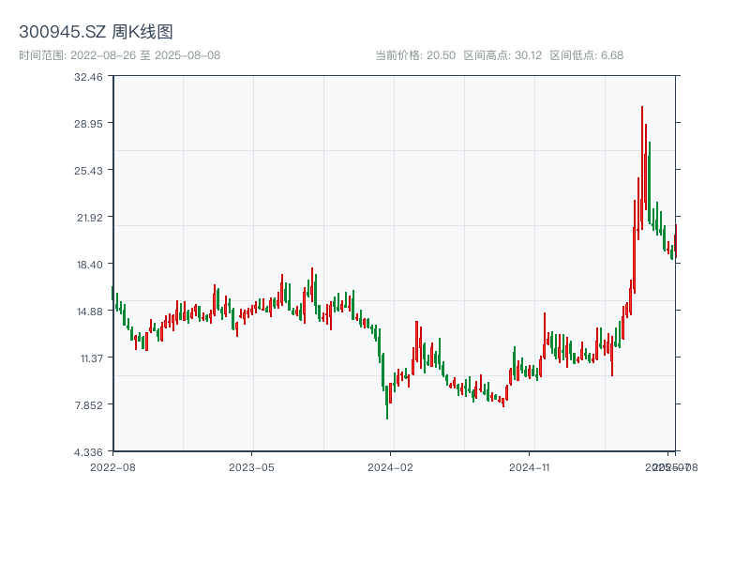
Task: Click the y-axis label 28.95
Action: click(x=88, y=124)
